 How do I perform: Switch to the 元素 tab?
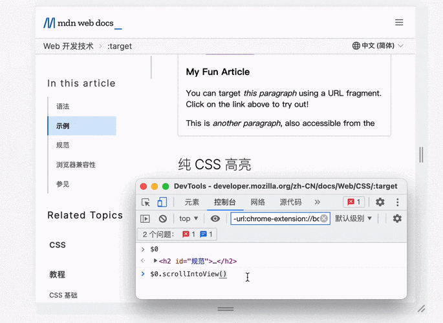pos(192,202)
